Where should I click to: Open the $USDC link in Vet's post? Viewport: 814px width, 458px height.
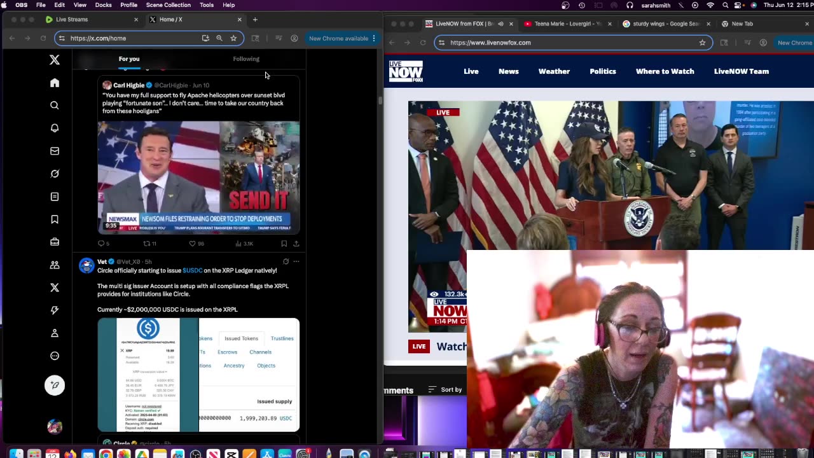coord(193,270)
